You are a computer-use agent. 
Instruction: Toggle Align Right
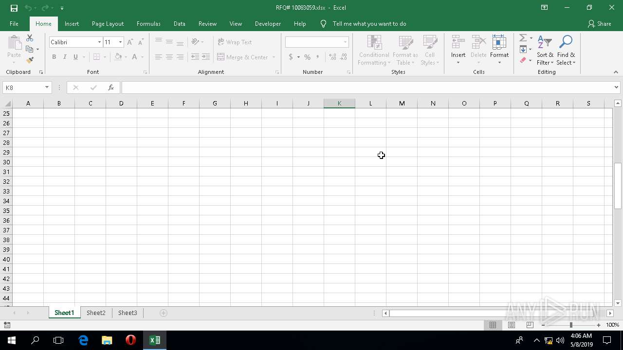click(x=180, y=57)
